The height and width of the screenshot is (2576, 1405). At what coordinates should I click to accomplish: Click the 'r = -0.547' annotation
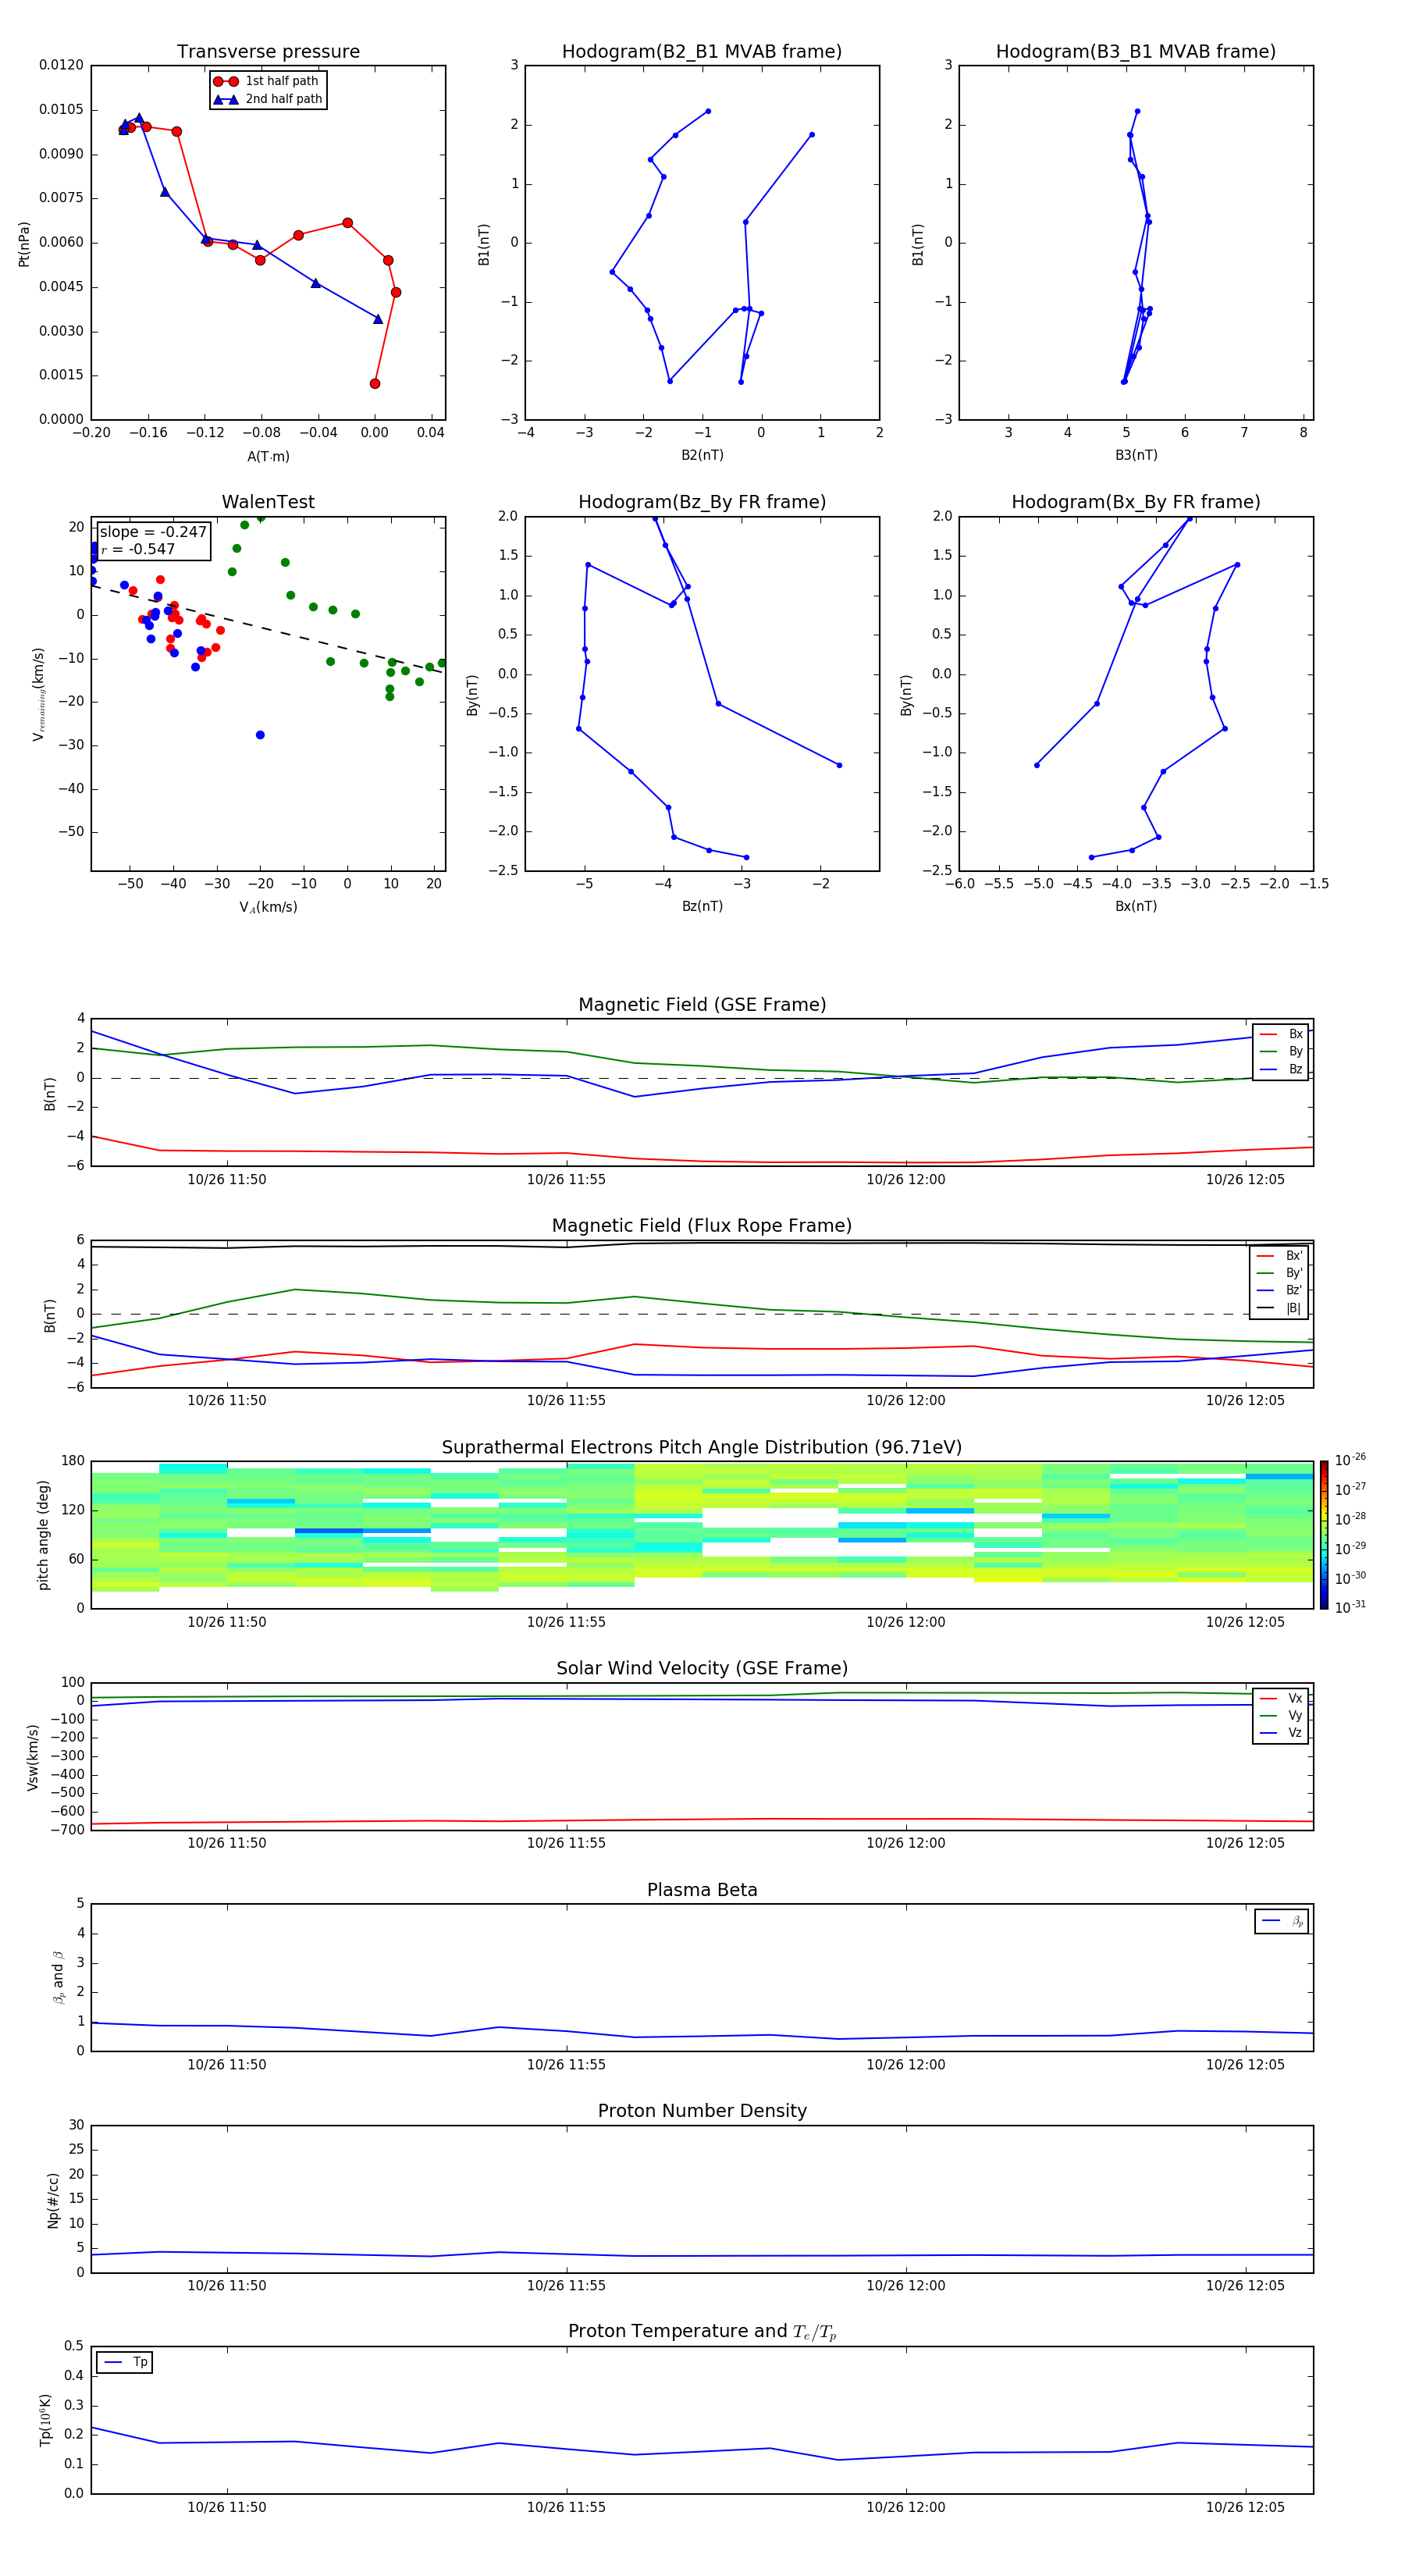(138, 549)
